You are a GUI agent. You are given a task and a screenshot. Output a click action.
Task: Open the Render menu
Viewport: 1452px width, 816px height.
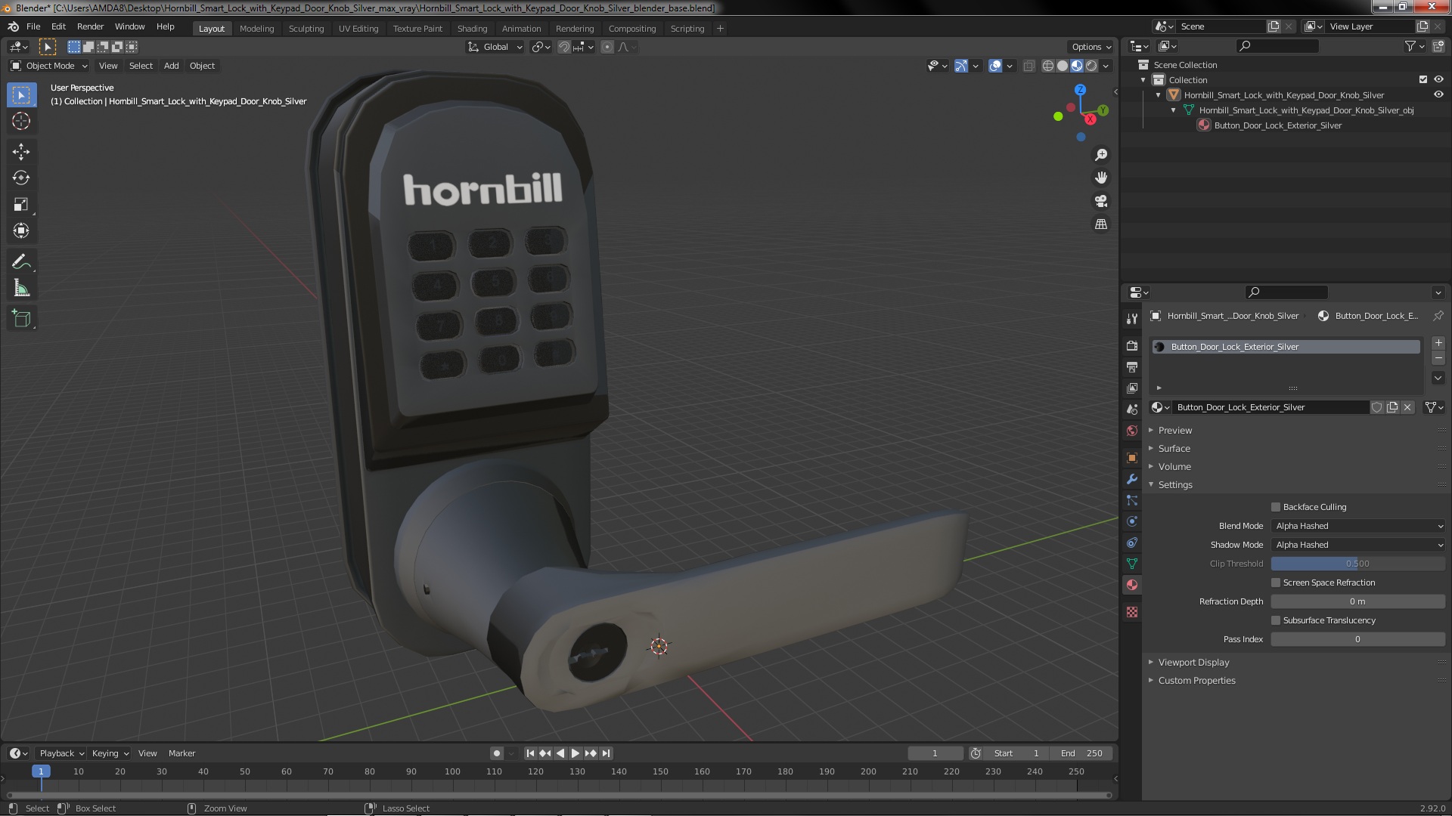coord(90,26)
